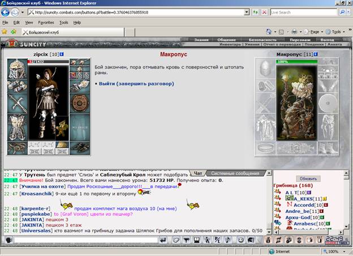Open the Favorites menu
353x256 pixels.
[46, 22]
